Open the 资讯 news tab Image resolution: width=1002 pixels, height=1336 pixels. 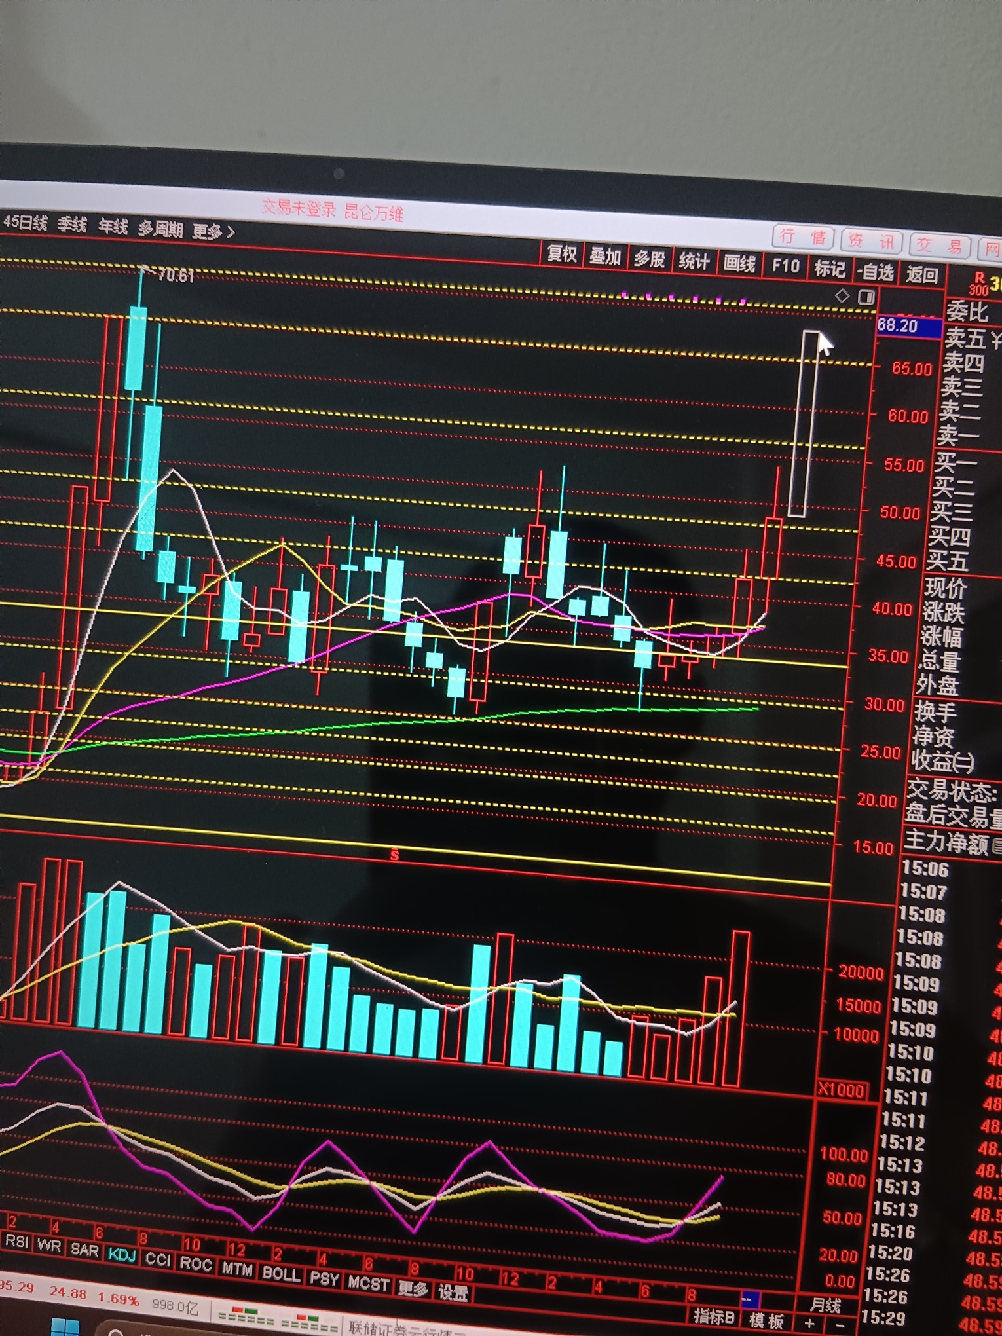[871, 241]
